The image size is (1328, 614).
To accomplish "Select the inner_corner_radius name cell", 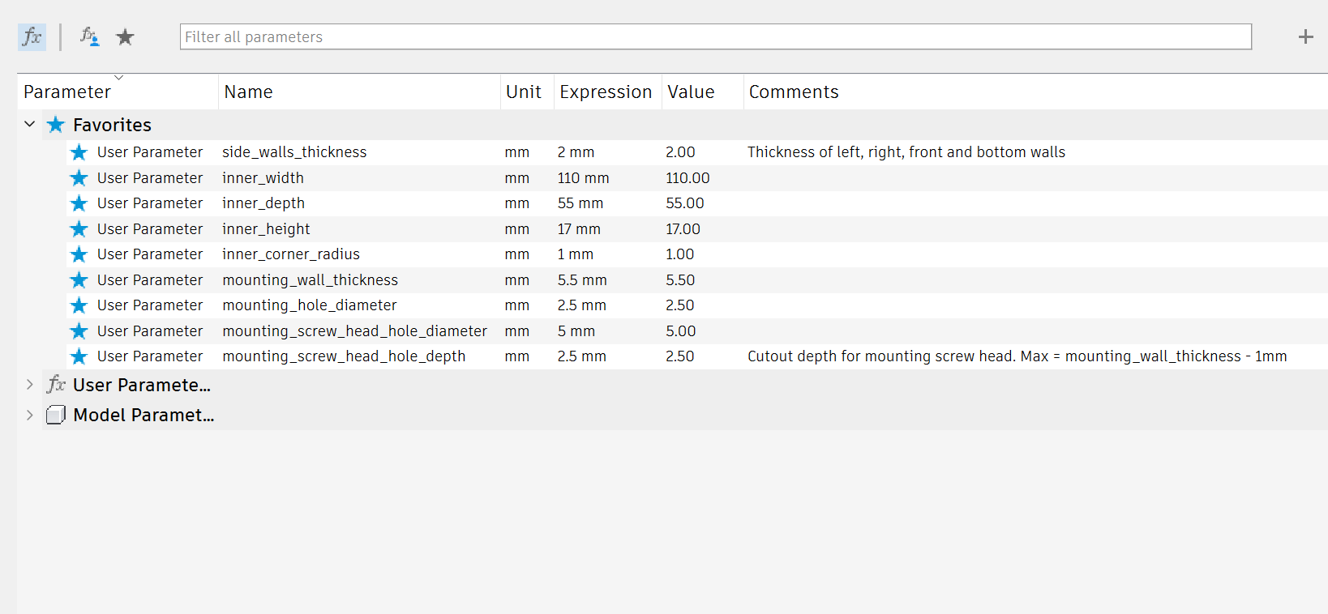I will 291,254.
